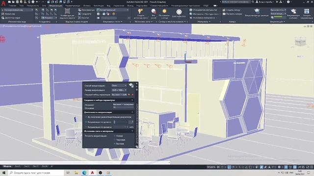Click the render time minutes stepper
Viewport: 314px width, 176px height.
[x=128, y=127]
